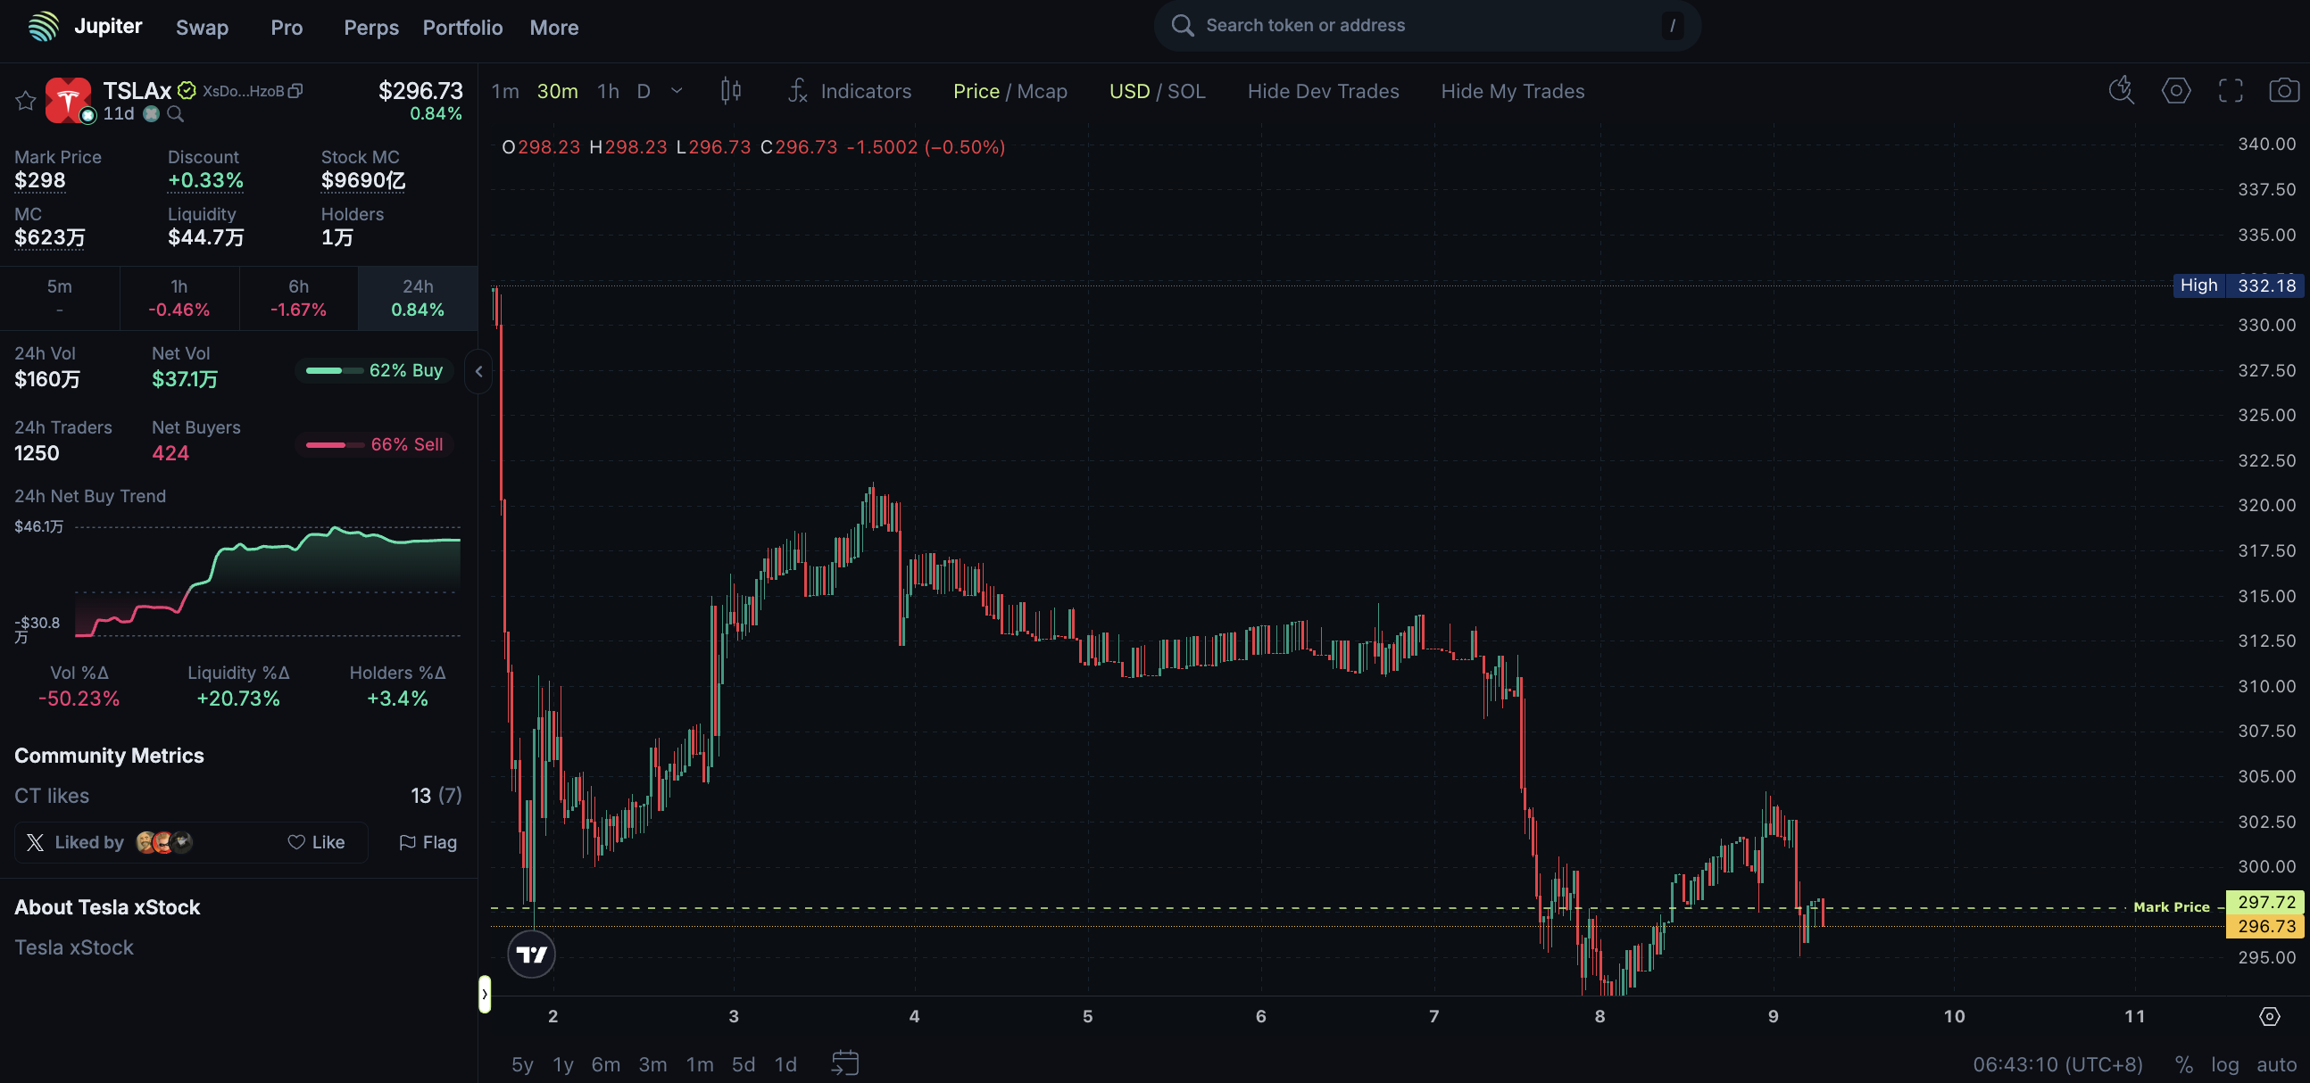Expand the timeframe interval dropdown
Viewport: 2310px width, 1083px height.
677,91
